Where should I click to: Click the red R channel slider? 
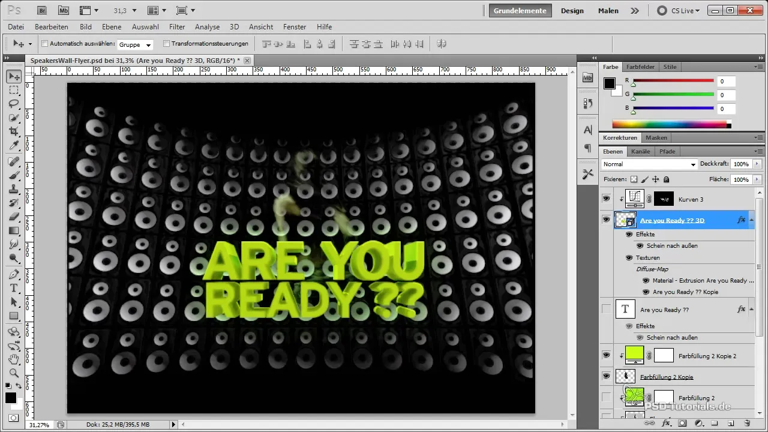[x=673, y=80]
